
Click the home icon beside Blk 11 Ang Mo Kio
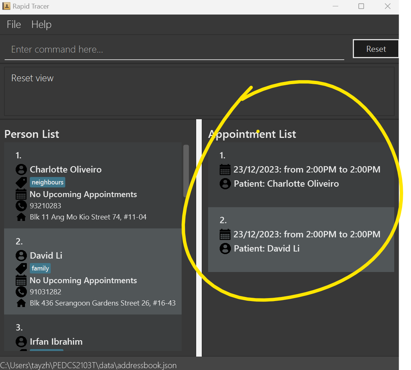[x=21, y=217]
